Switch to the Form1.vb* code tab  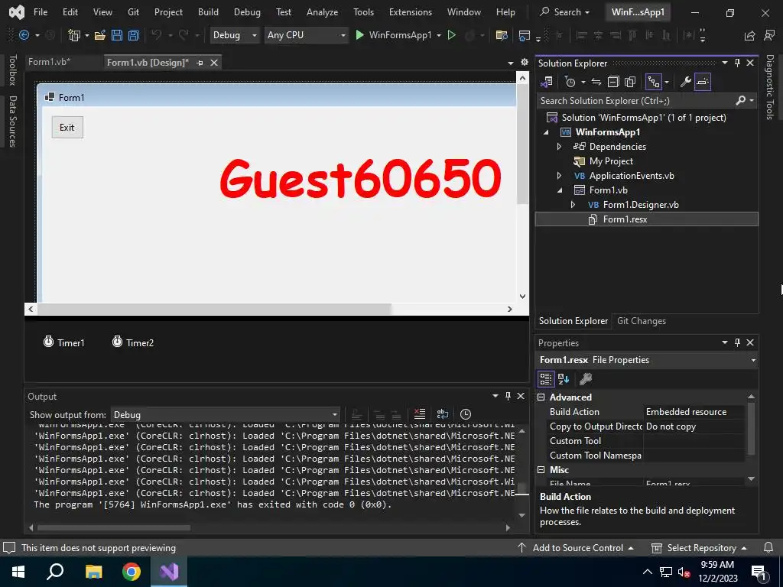49,62
